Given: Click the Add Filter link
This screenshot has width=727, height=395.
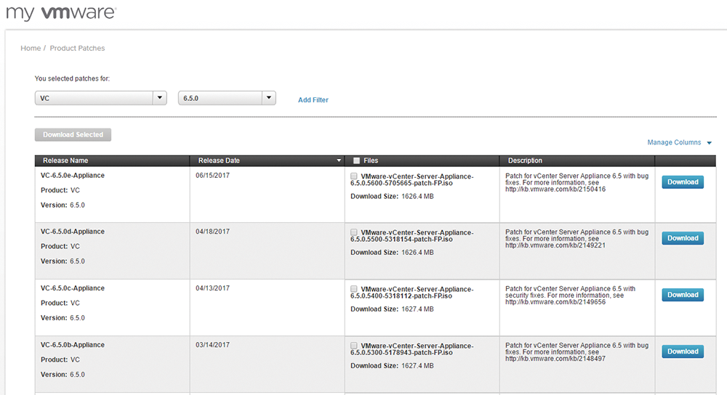Looking at the screenshot, I should coord(313,100).
